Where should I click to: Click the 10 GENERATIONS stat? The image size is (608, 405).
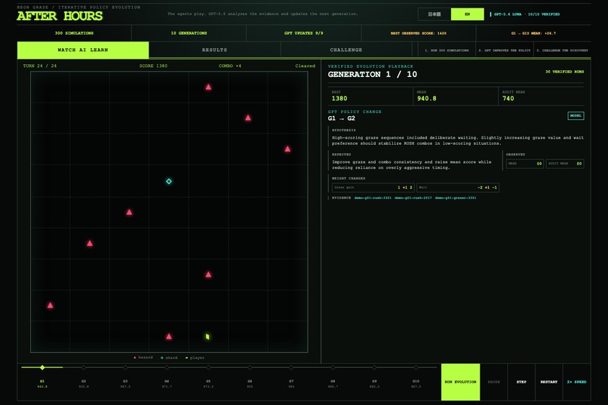[x=189, y=33]
